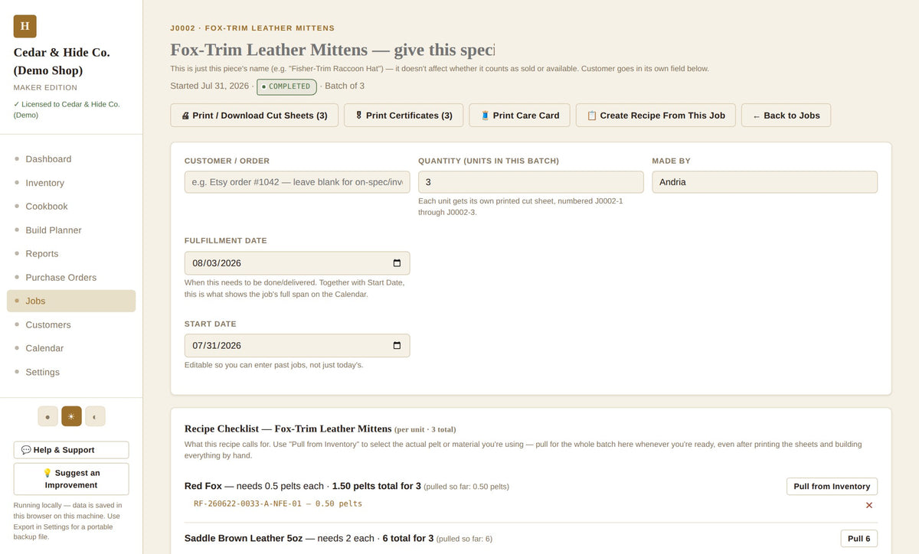Open Fulfillment Date calendar picker icon

[x=397, y=263]
